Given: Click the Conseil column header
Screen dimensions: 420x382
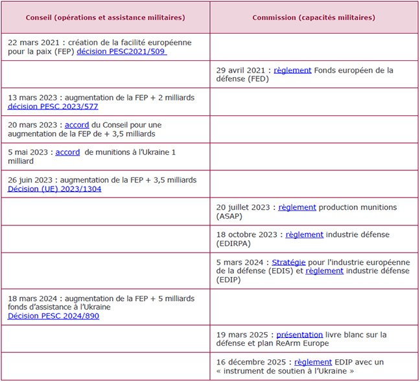Looking at the screenshot, I should coord(105,17).
